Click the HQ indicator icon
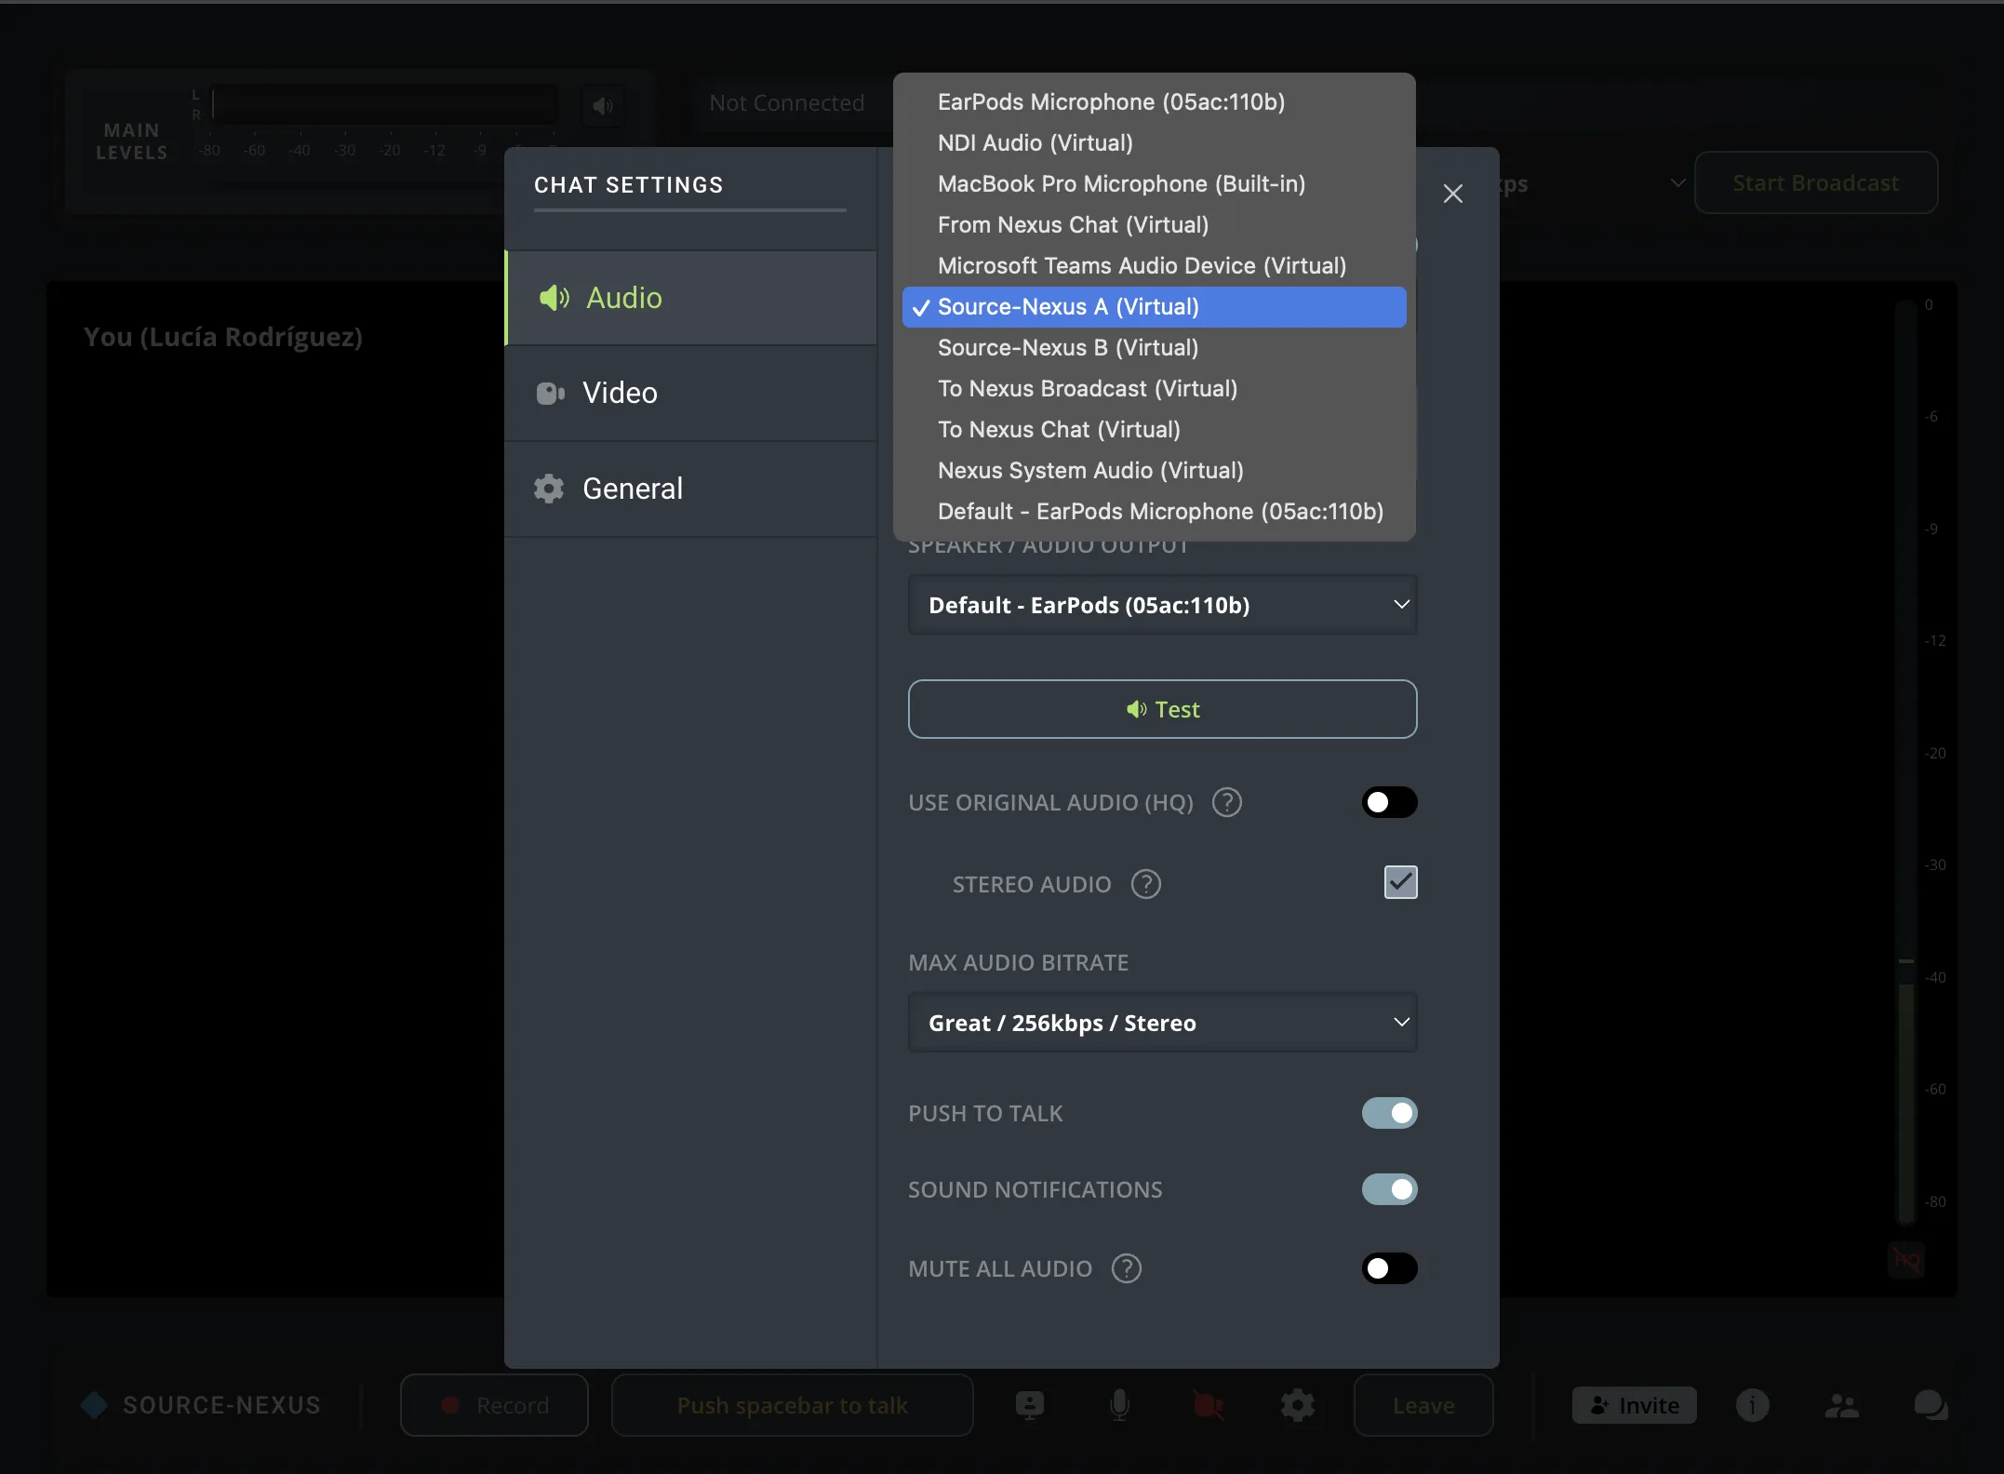Screen dimensions: 2004x1474 1906,1261
